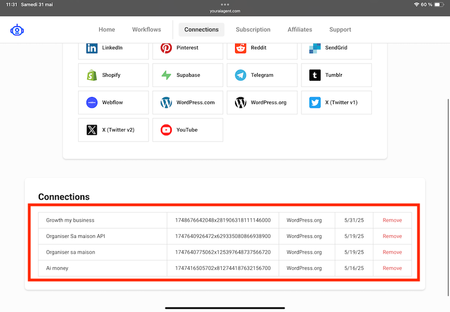Screen dimensions: 450x312
Task: Tap the battery indicator icon
Action: click(439, 4)
